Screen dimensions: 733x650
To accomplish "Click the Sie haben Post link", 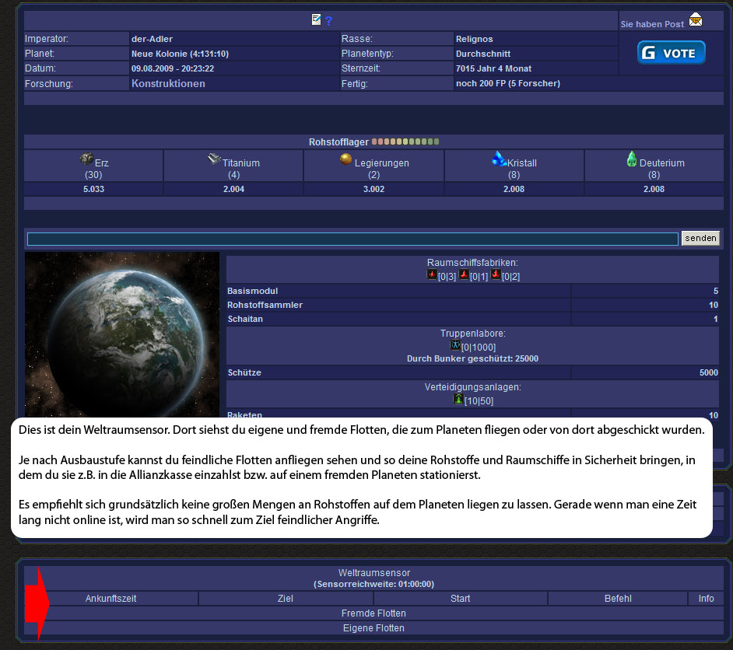I will tap(652, 24).
